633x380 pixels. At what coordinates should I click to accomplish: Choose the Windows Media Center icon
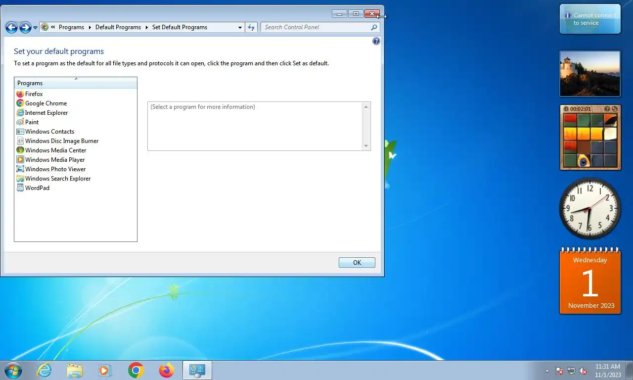coord(20,150)
